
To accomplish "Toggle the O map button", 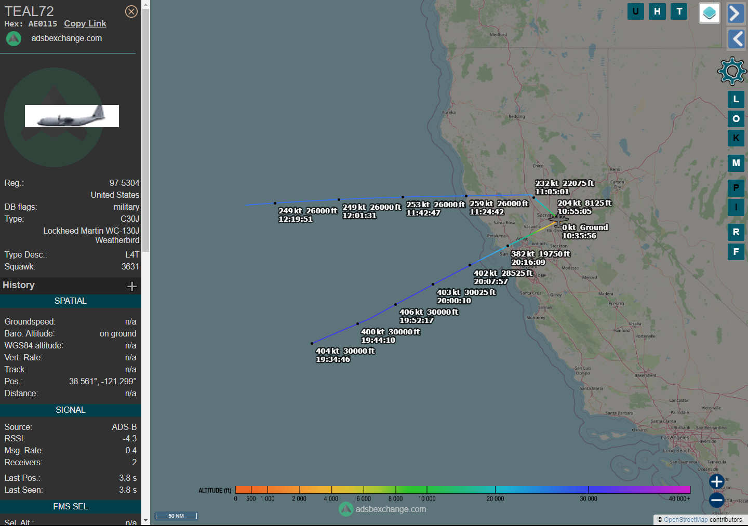I will (x=736, y=119).
